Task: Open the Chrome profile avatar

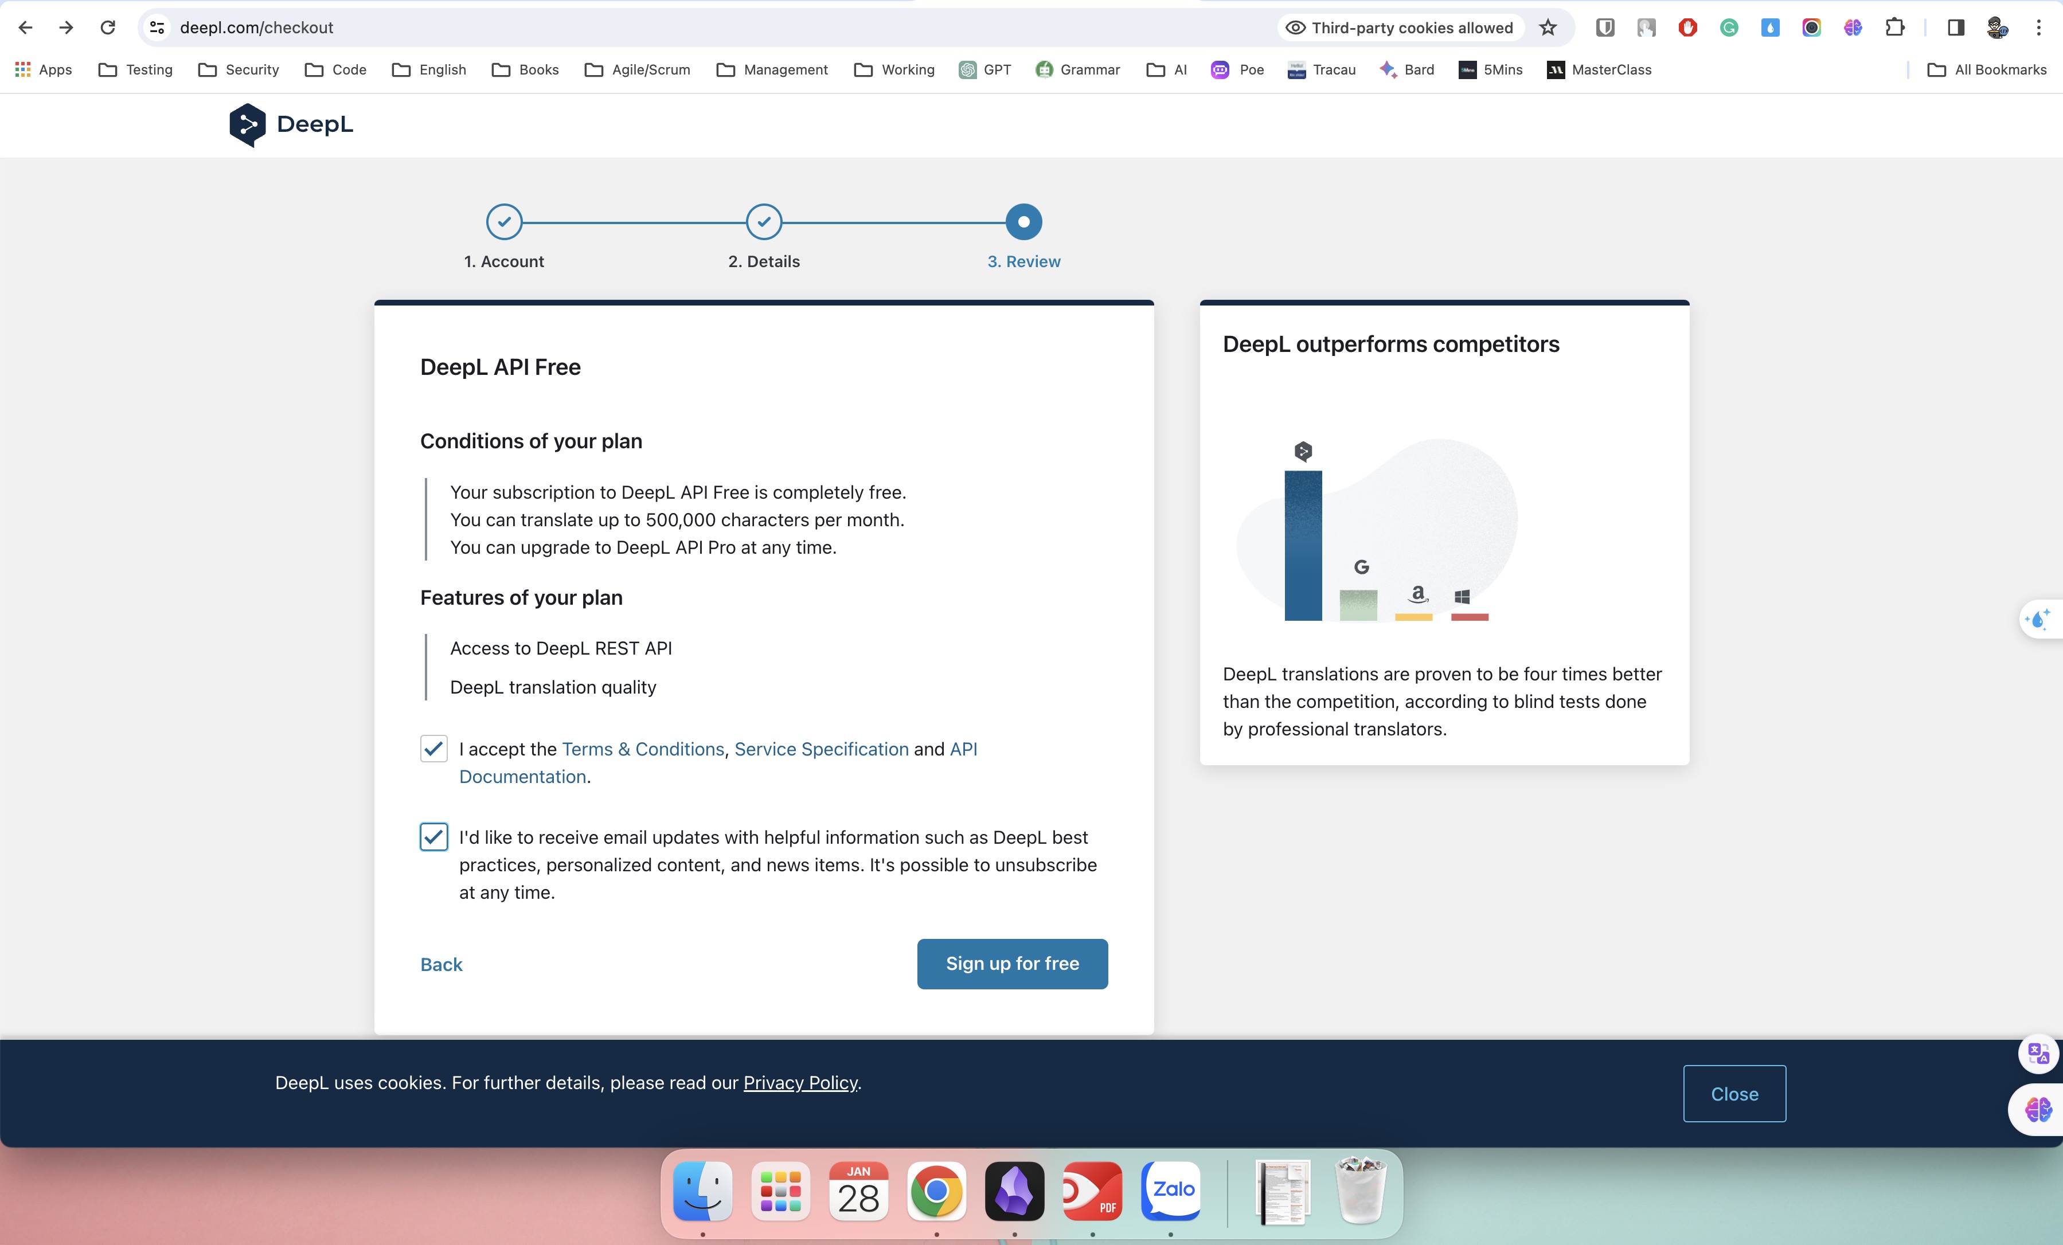Action: pyautogui.click(x=1998, y=28)
